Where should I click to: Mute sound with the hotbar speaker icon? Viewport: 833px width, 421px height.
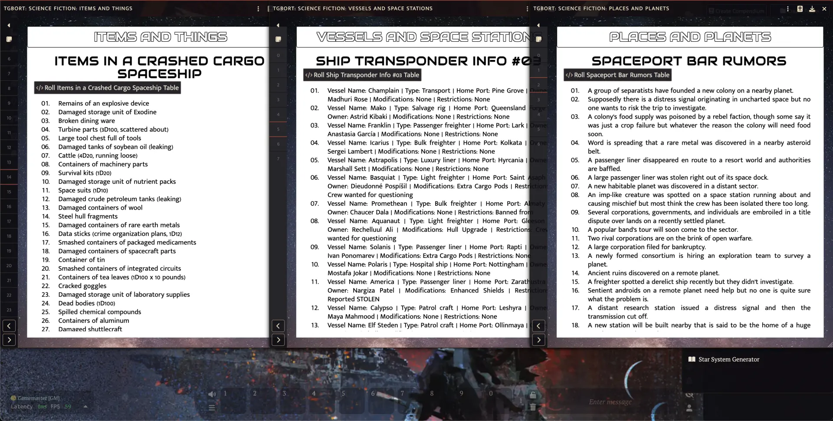pos(212,394)
